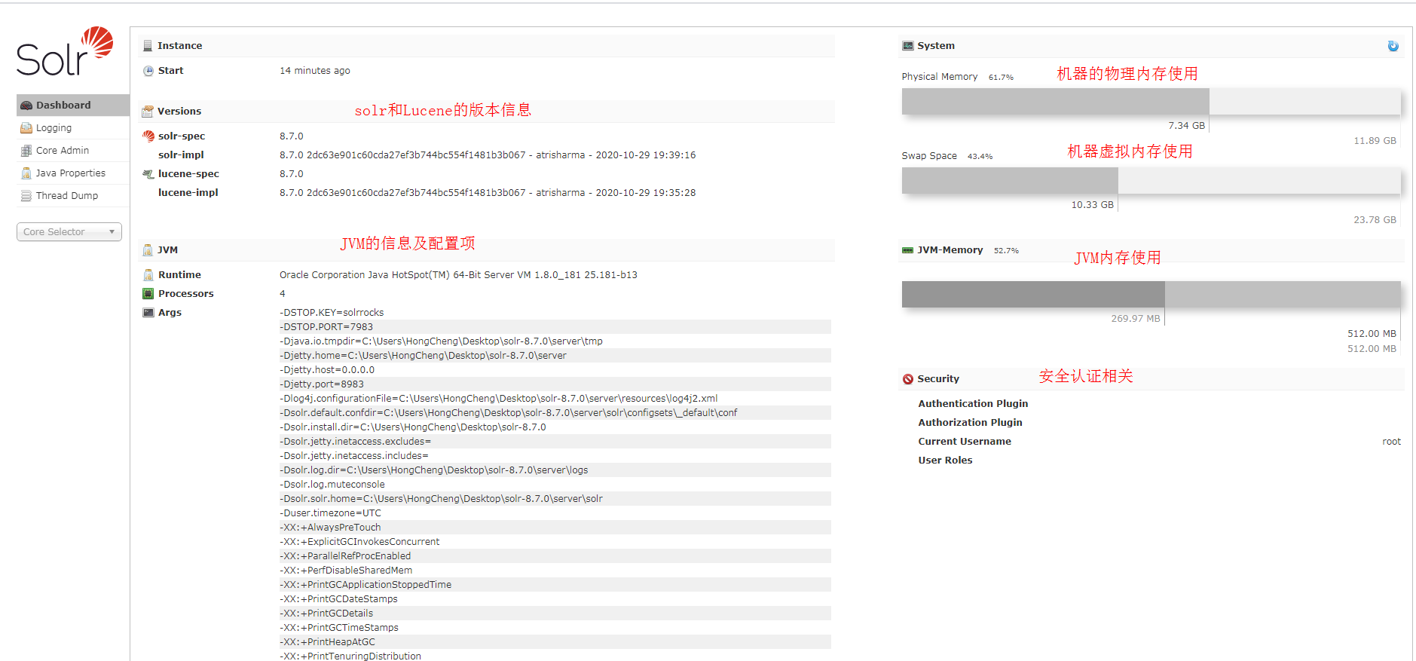Click the 11.89 GB total memory value

pos(1375,141)
